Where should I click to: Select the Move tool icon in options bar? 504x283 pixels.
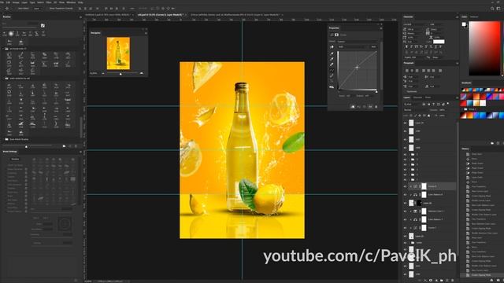click(x=7, y=9)
